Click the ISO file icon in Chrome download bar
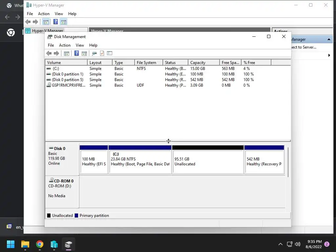The width and height of the screenshot is (336, 252). 9,226
